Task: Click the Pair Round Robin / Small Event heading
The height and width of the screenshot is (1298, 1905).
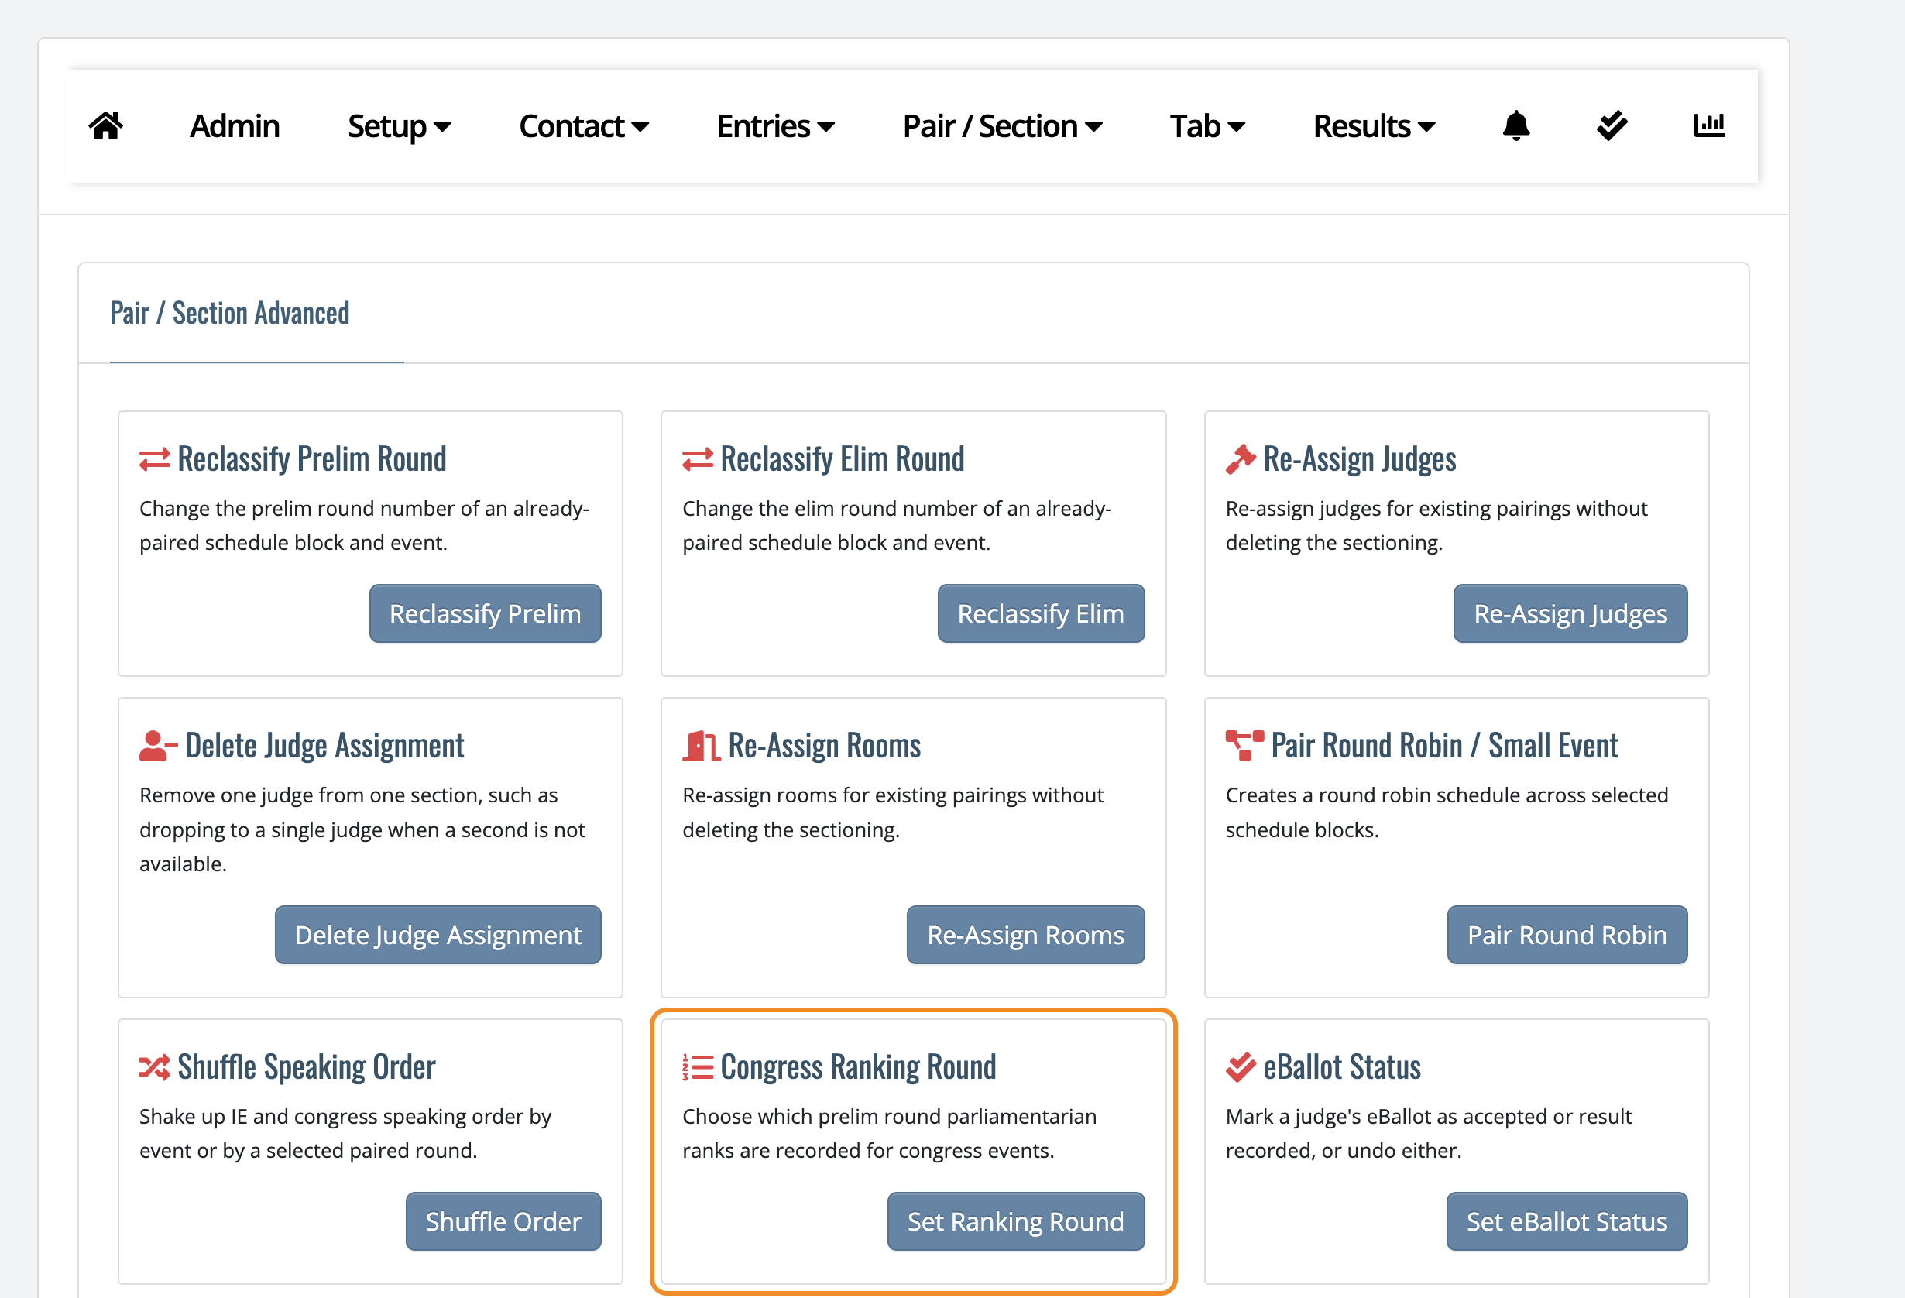Action: (1444, 746)
